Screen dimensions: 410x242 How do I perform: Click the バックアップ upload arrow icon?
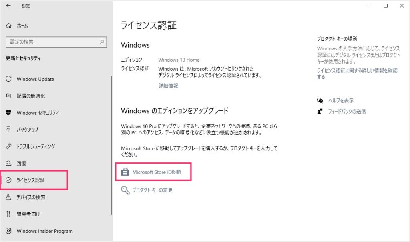point(8,129)
